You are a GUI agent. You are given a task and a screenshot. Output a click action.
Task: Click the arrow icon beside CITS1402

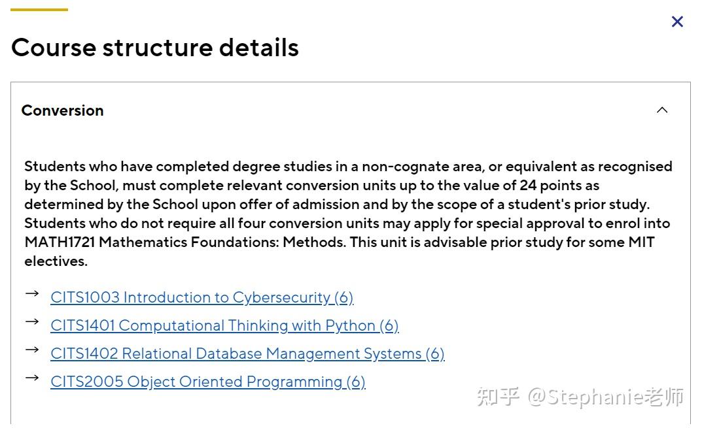click(x=31, y=350)
